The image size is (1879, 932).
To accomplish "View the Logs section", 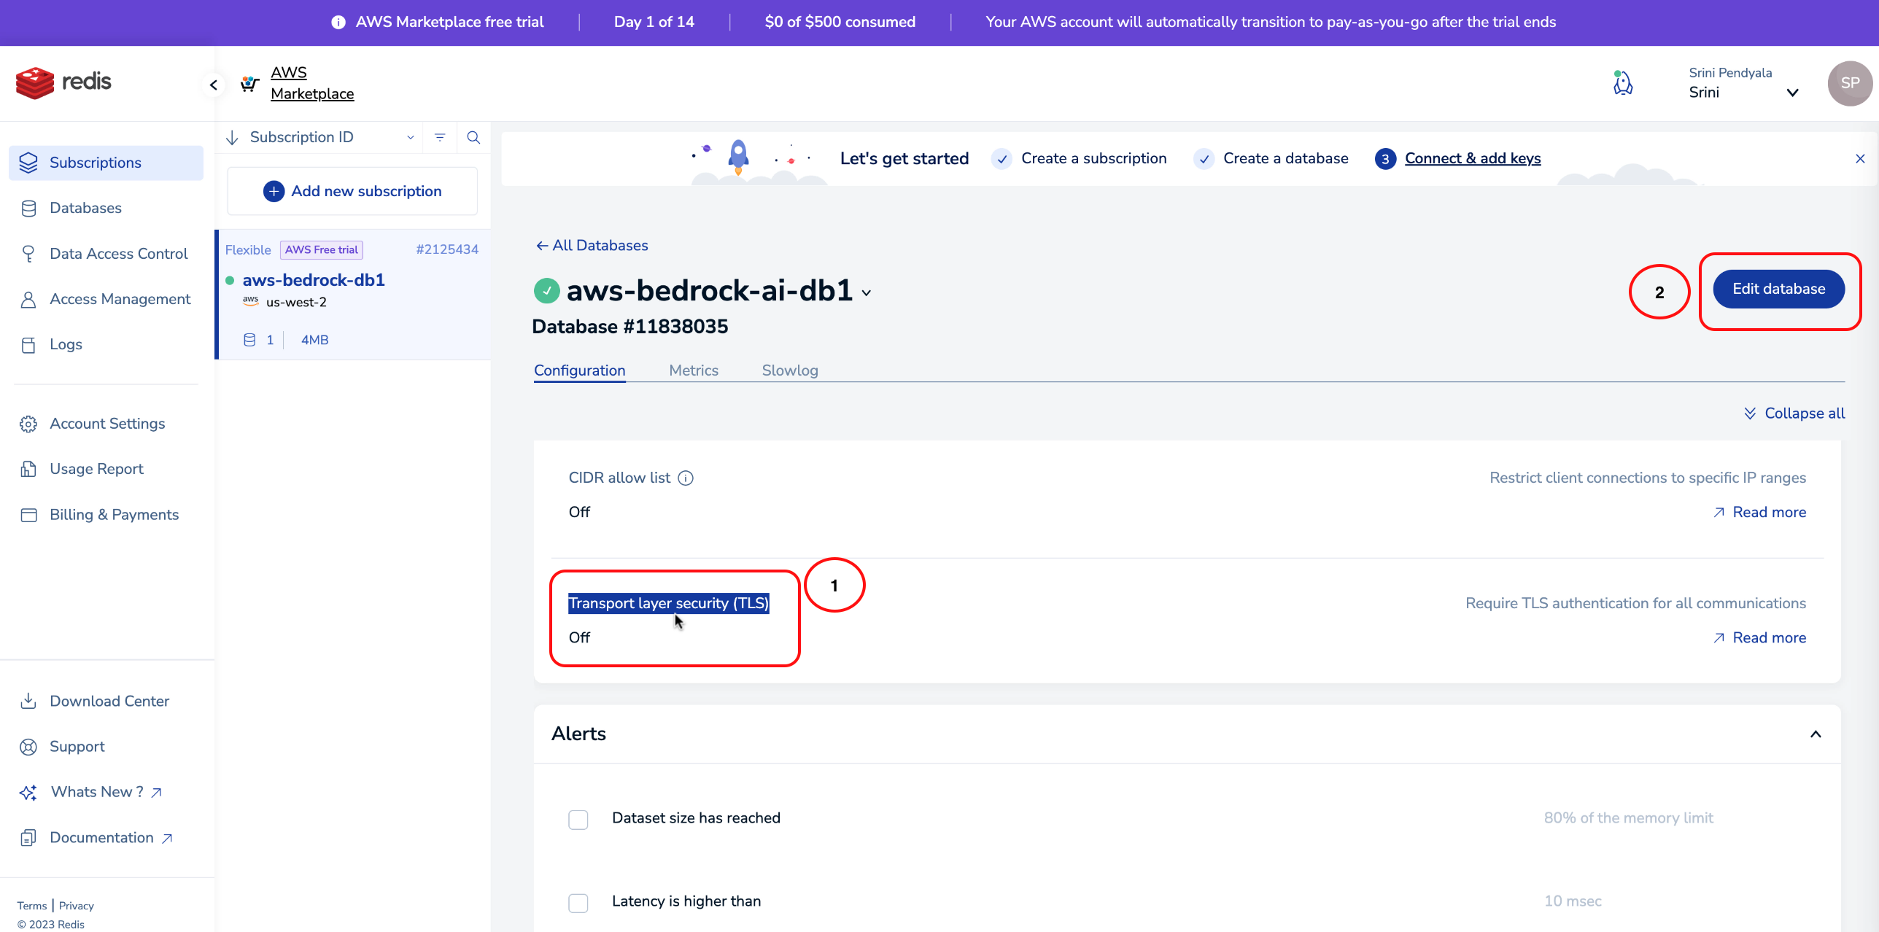I will [x=65, y=344].
